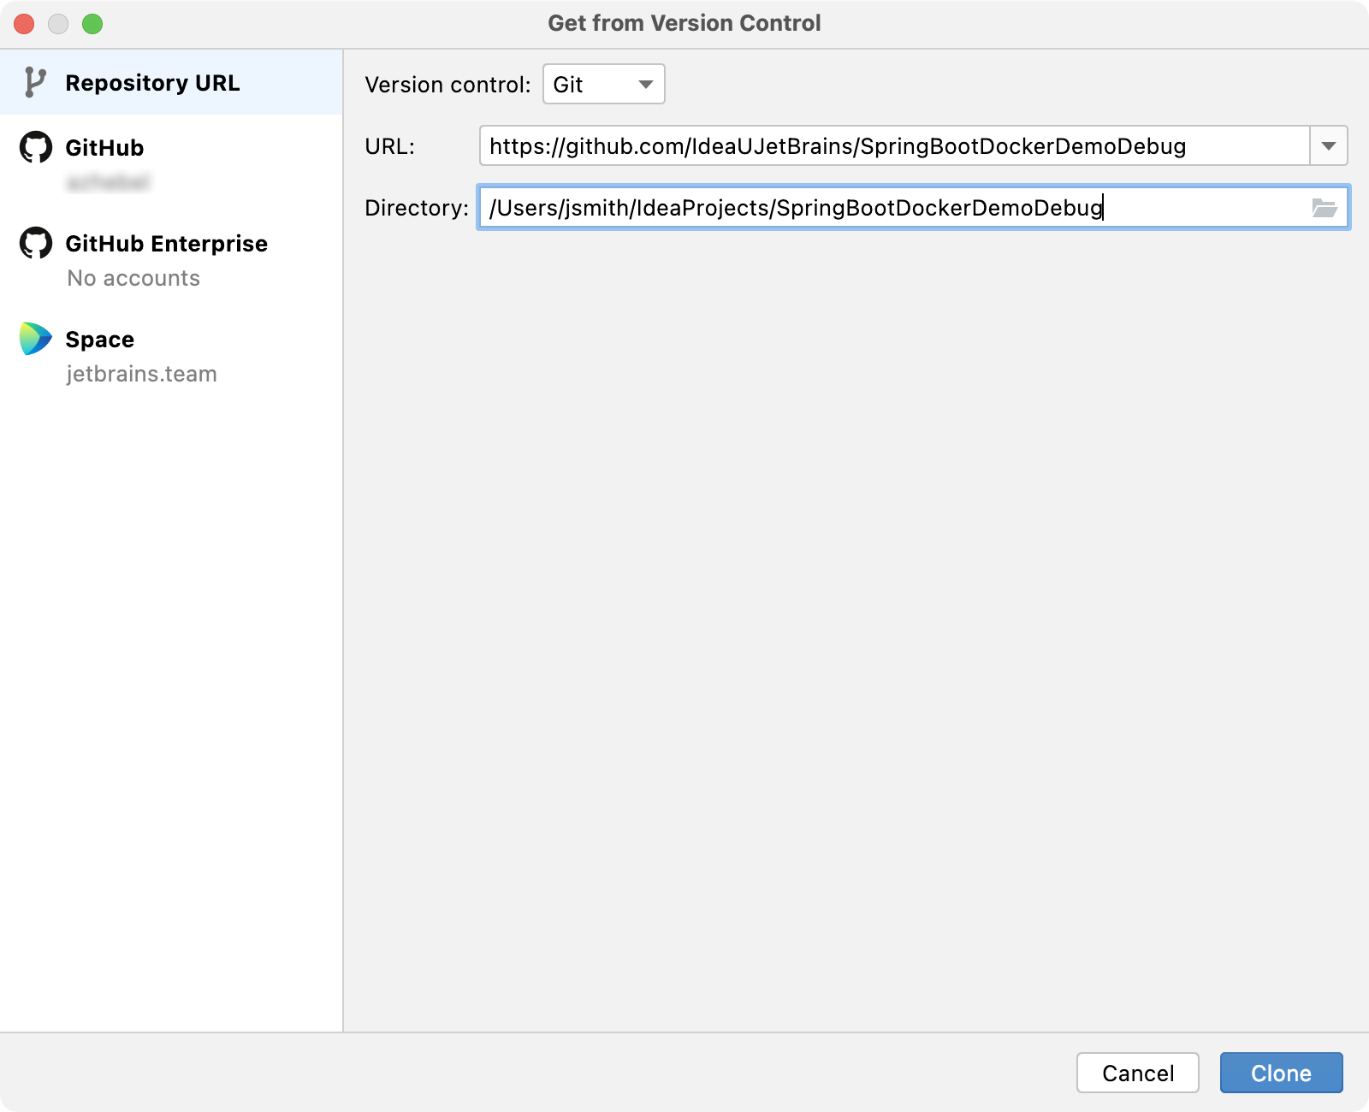Open the directory browse folder icon
The width and height of the screenshot is (1369, 1112).
pyautogui.click(x=1325, y=208)
